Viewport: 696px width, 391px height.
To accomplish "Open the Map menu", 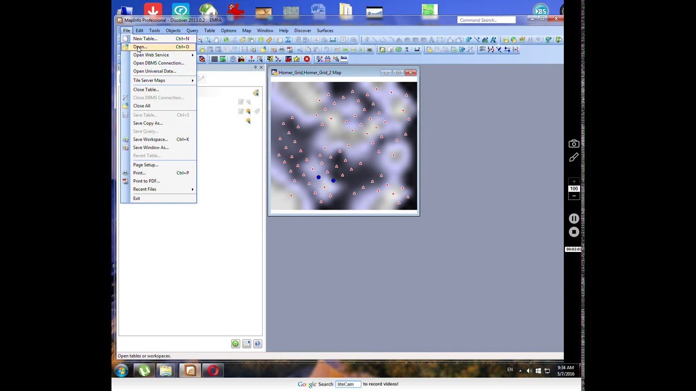I will click(x=246, y=30).
